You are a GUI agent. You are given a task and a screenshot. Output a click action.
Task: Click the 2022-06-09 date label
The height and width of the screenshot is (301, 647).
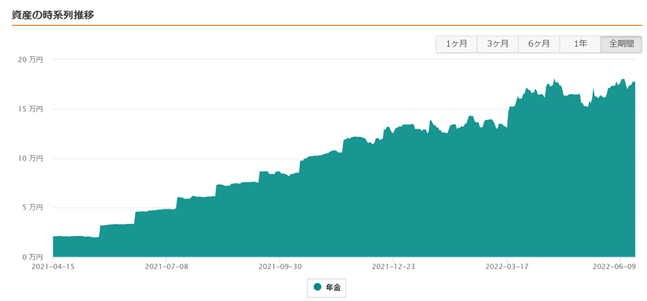pos(615,266)
